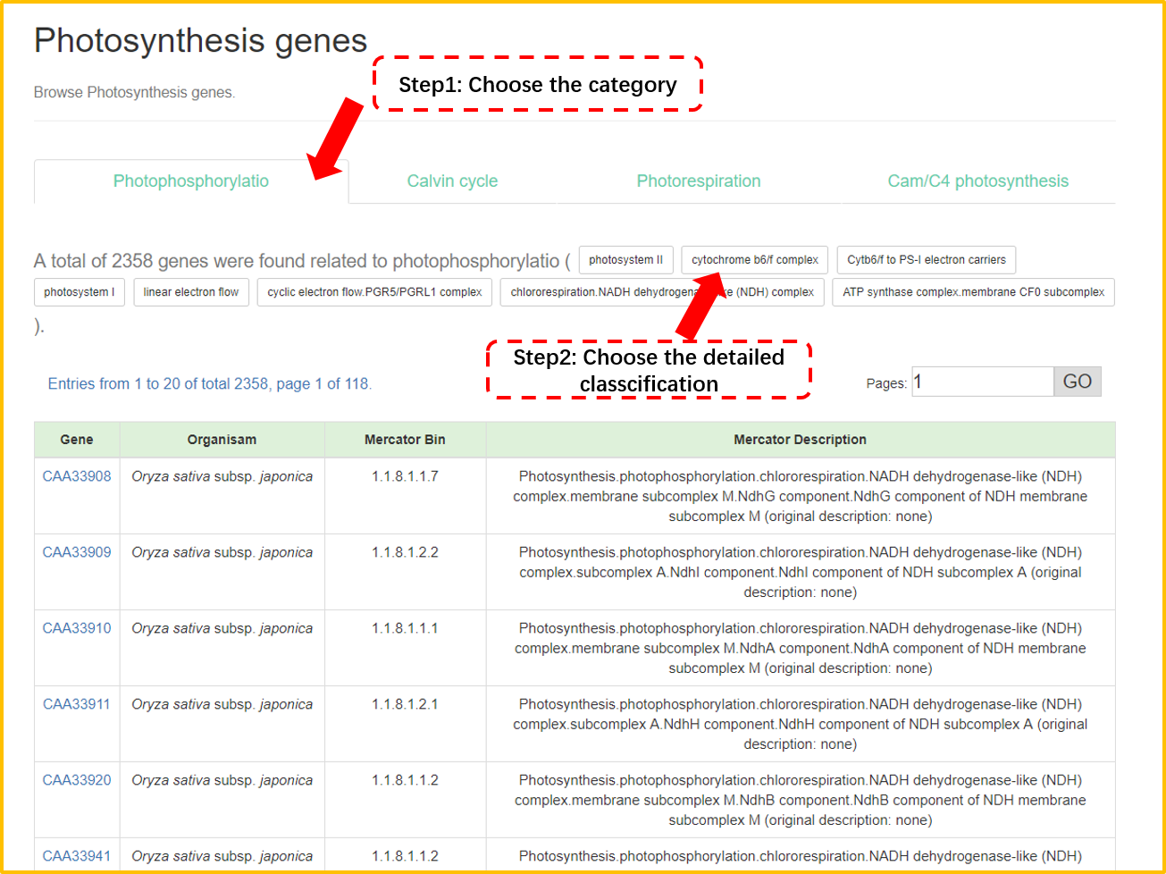
Task: Open gene CAA33908 link
Action: [x=77, y=476]
